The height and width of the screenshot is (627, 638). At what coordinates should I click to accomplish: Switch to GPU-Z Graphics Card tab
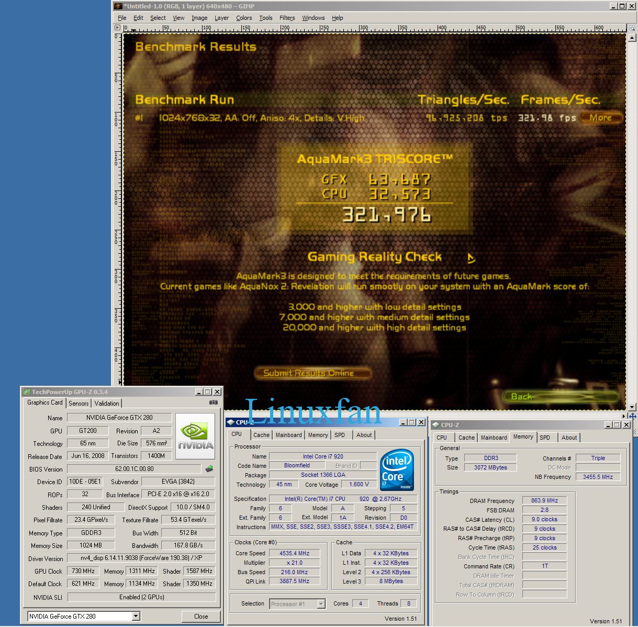[45, 402]
